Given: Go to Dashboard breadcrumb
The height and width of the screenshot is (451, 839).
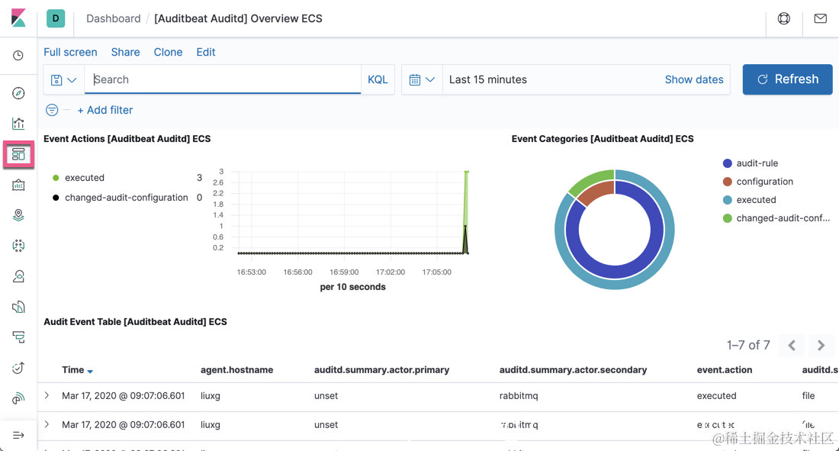Looking at the screenshot, I should pyautogui.click(x=114, y=18).
